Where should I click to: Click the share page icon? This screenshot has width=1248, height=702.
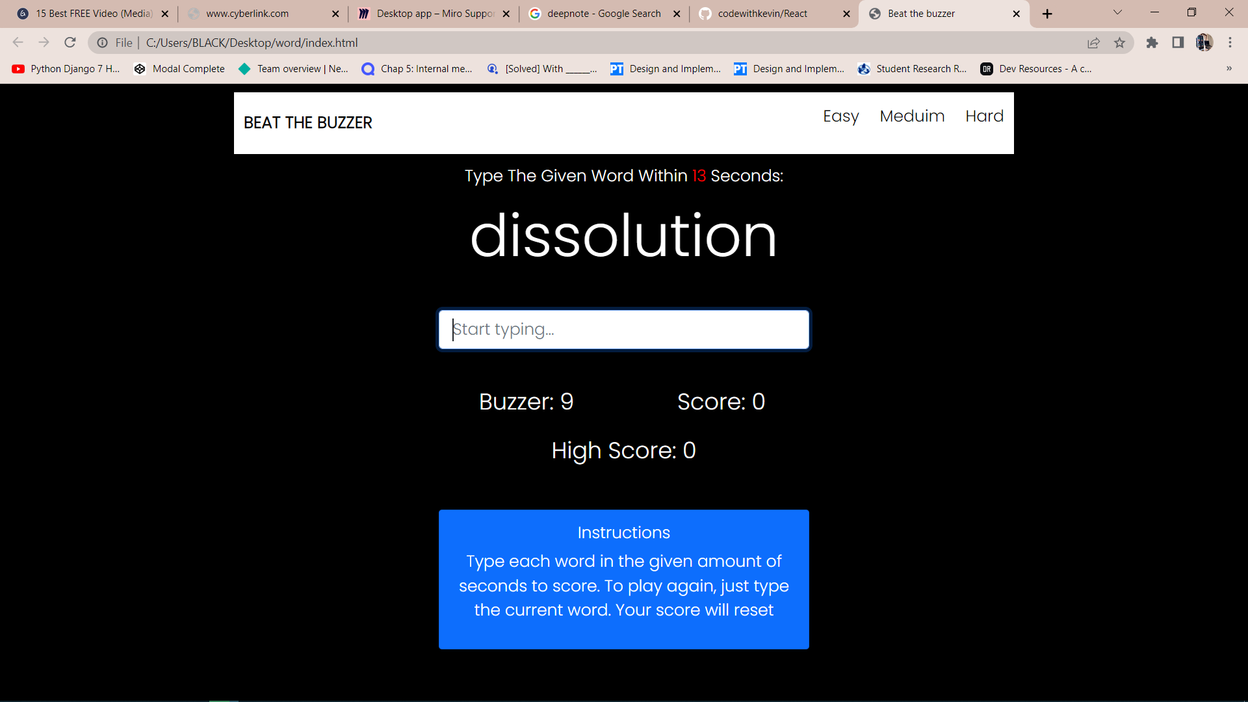pos(1093,43)
